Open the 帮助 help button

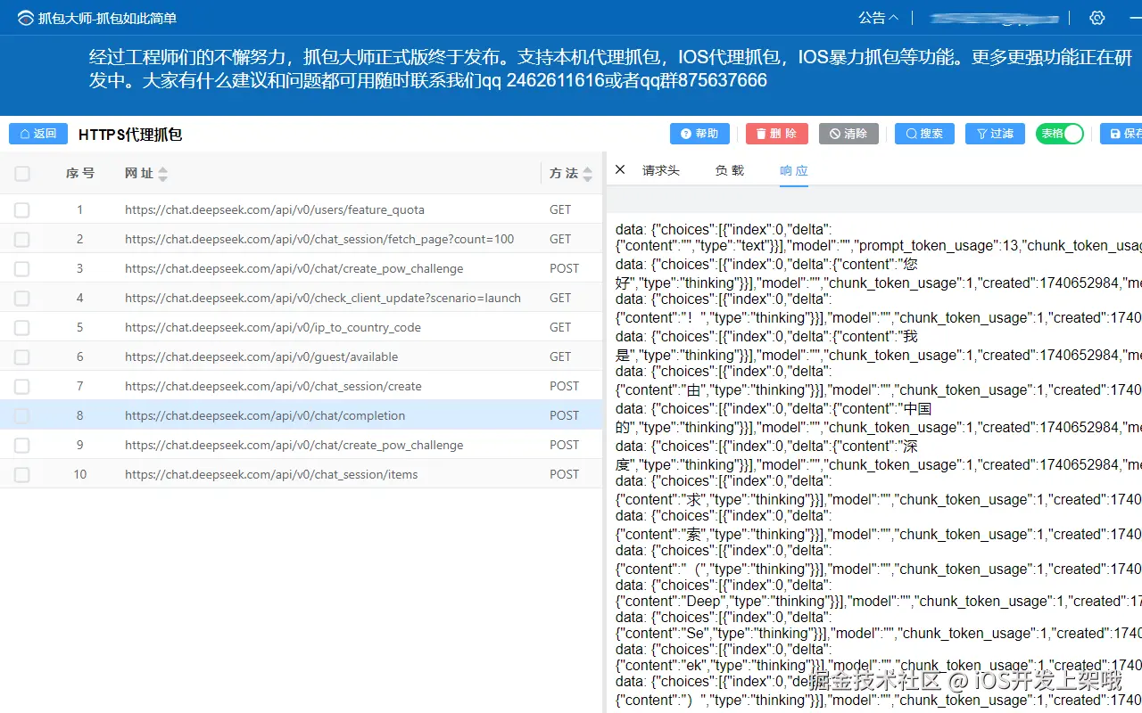[699, 134]
